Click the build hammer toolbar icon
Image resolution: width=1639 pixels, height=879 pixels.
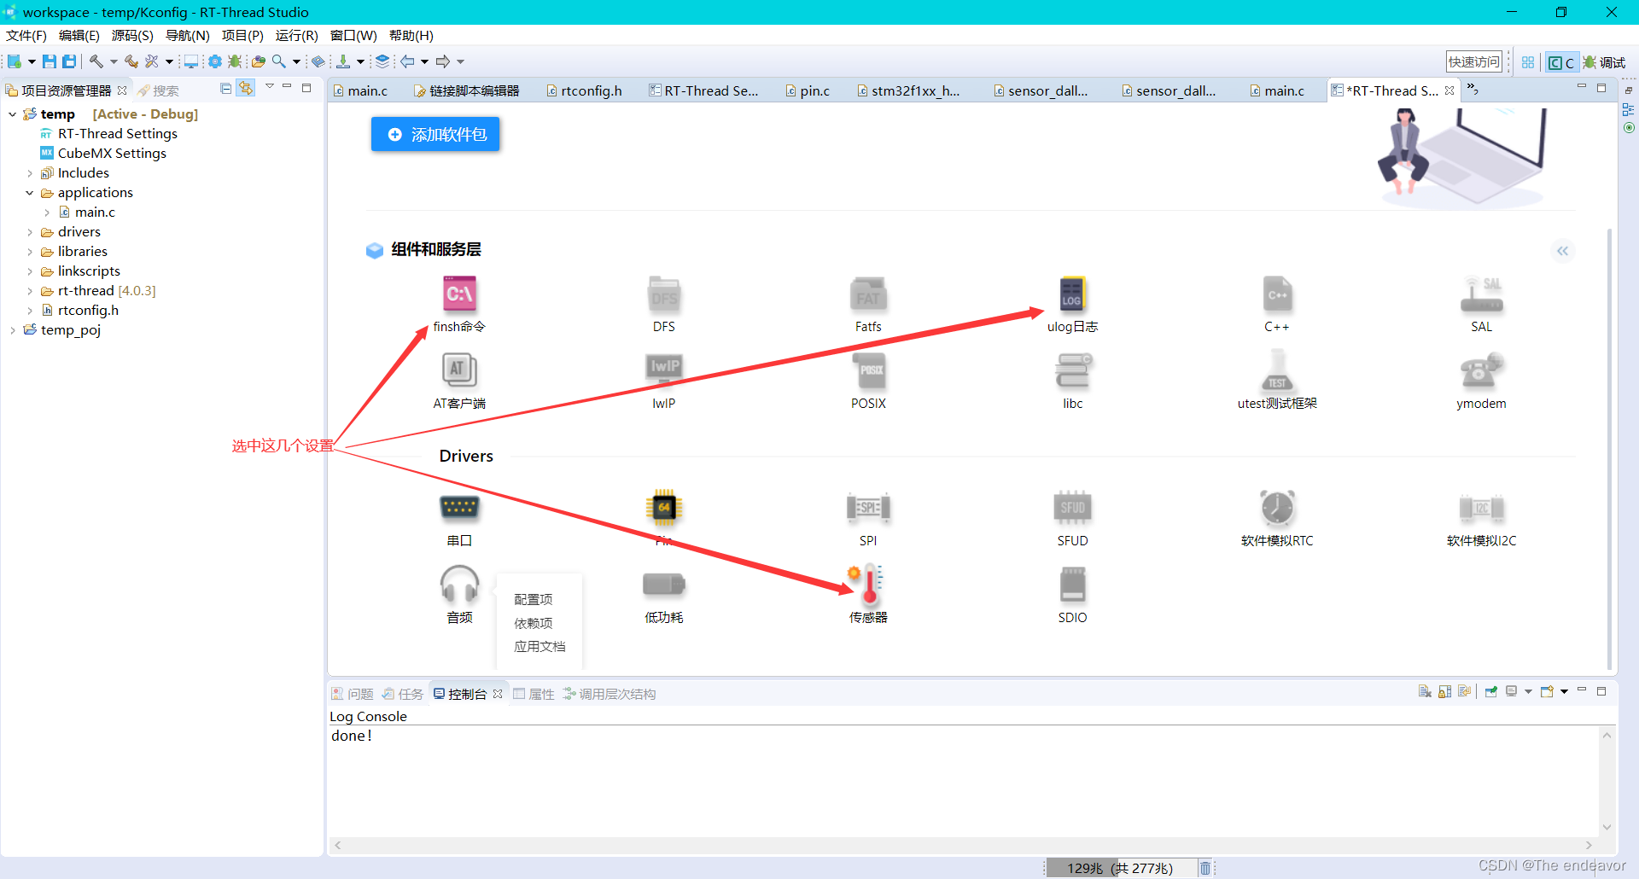click(x=96, y=61)
